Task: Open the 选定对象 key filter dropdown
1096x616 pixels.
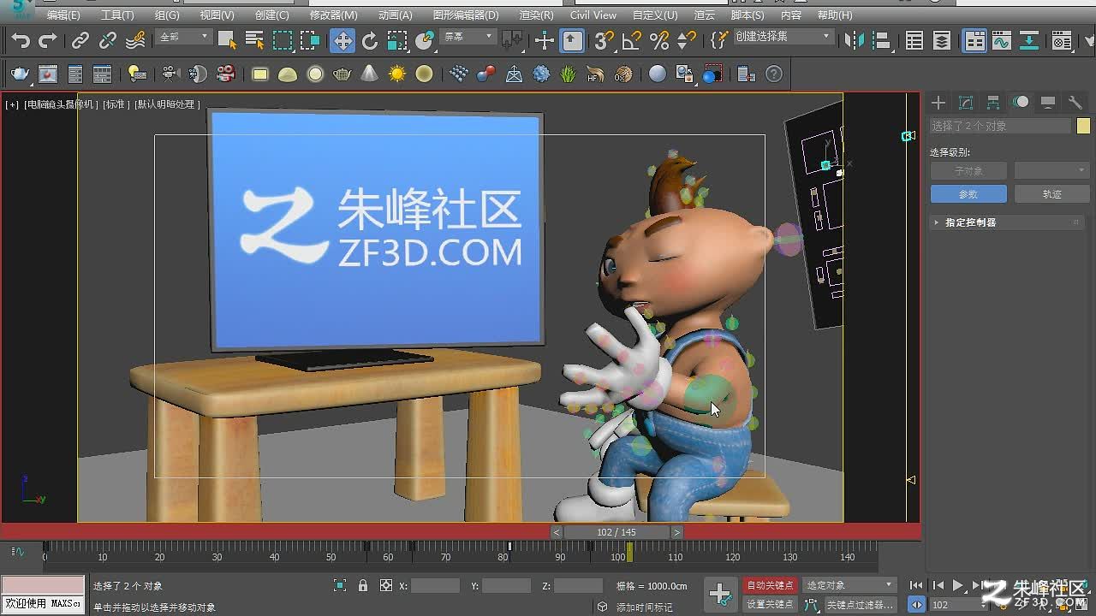Action: (x=849, y=585)
